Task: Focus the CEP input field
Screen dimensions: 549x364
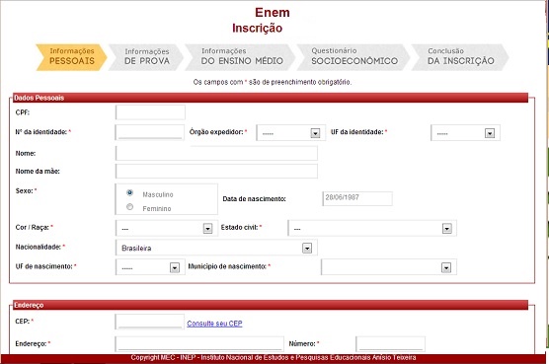Action: point(150,322)
